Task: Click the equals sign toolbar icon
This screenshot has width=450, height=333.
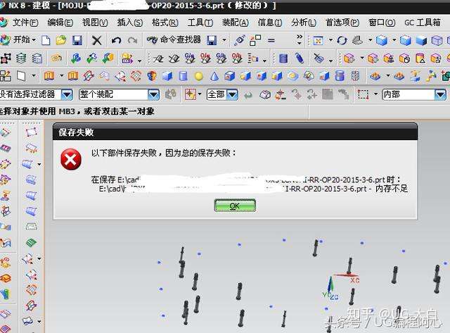Action: (271, 41)
